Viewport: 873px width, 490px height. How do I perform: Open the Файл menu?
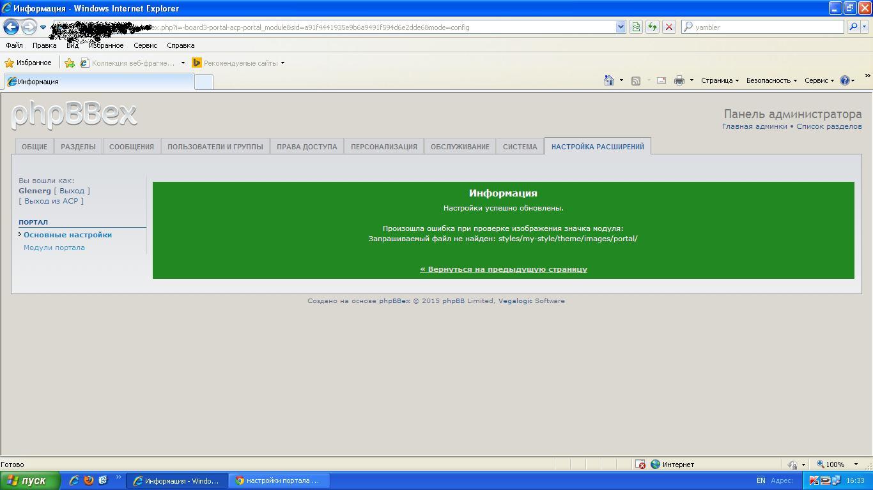14,45
